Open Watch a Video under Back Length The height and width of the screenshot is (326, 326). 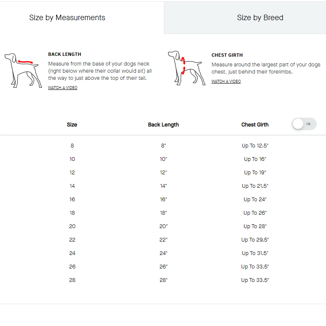coord(63,88)
